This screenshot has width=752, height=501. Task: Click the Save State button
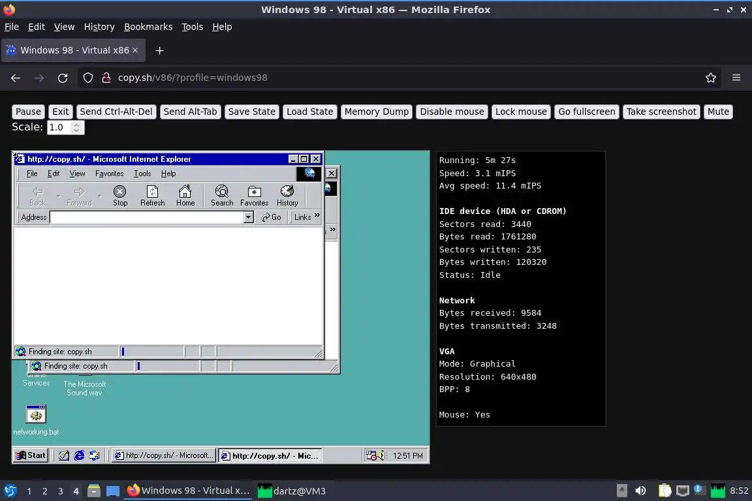pyautogui.click(x=252, y=112)
